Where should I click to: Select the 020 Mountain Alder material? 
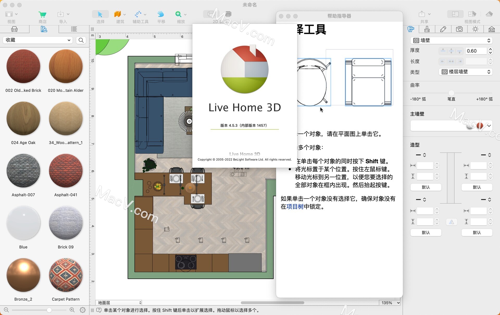pyautogui.click(x=66, y=66)
